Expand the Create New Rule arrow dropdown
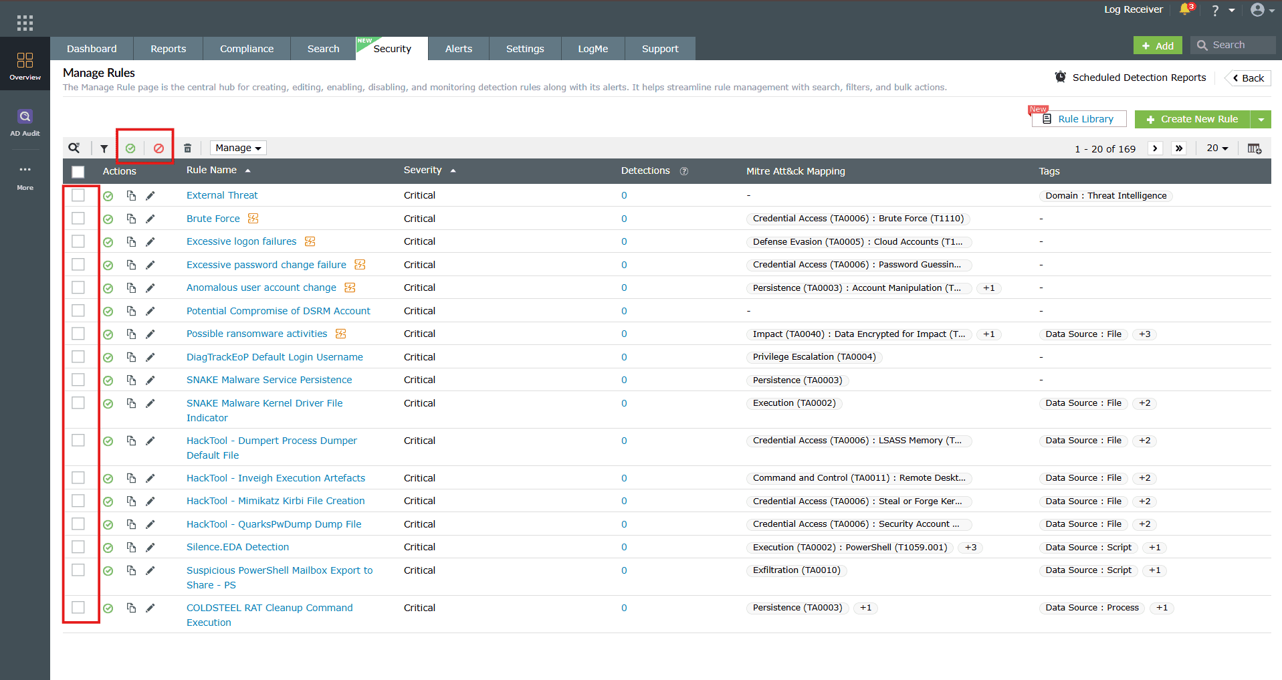The height and width of the screenshot is (680, 1282). point(1261,119)
